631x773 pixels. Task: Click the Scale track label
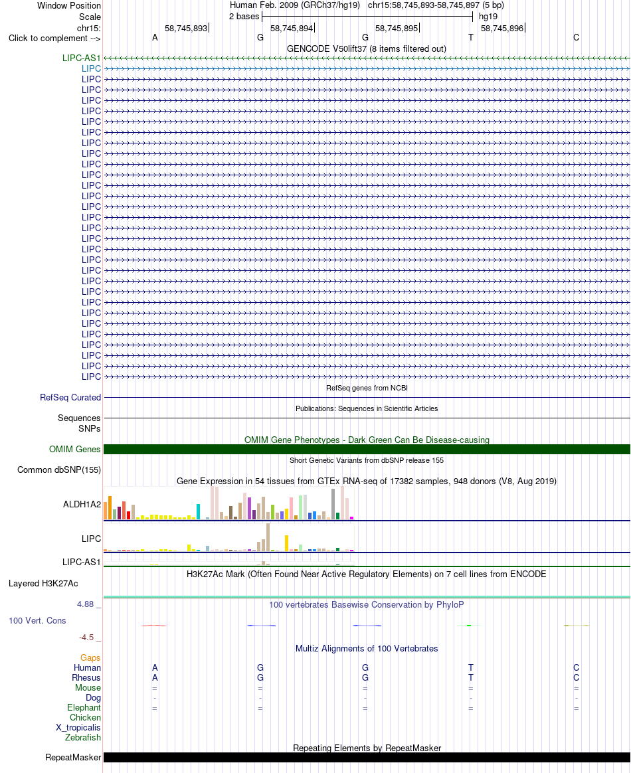click(90, 16)
